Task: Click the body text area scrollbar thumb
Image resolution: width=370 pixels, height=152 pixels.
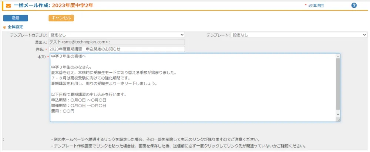Action: [x=339, y=84]
